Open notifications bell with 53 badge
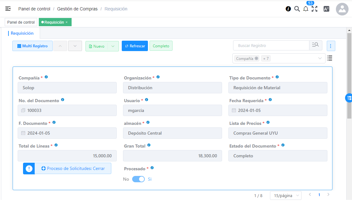 tap(306, 9)
